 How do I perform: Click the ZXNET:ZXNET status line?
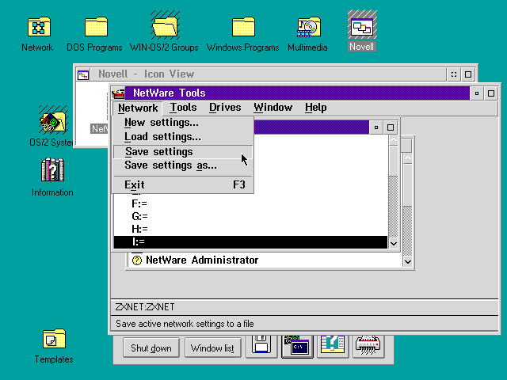tap(304, 306)
